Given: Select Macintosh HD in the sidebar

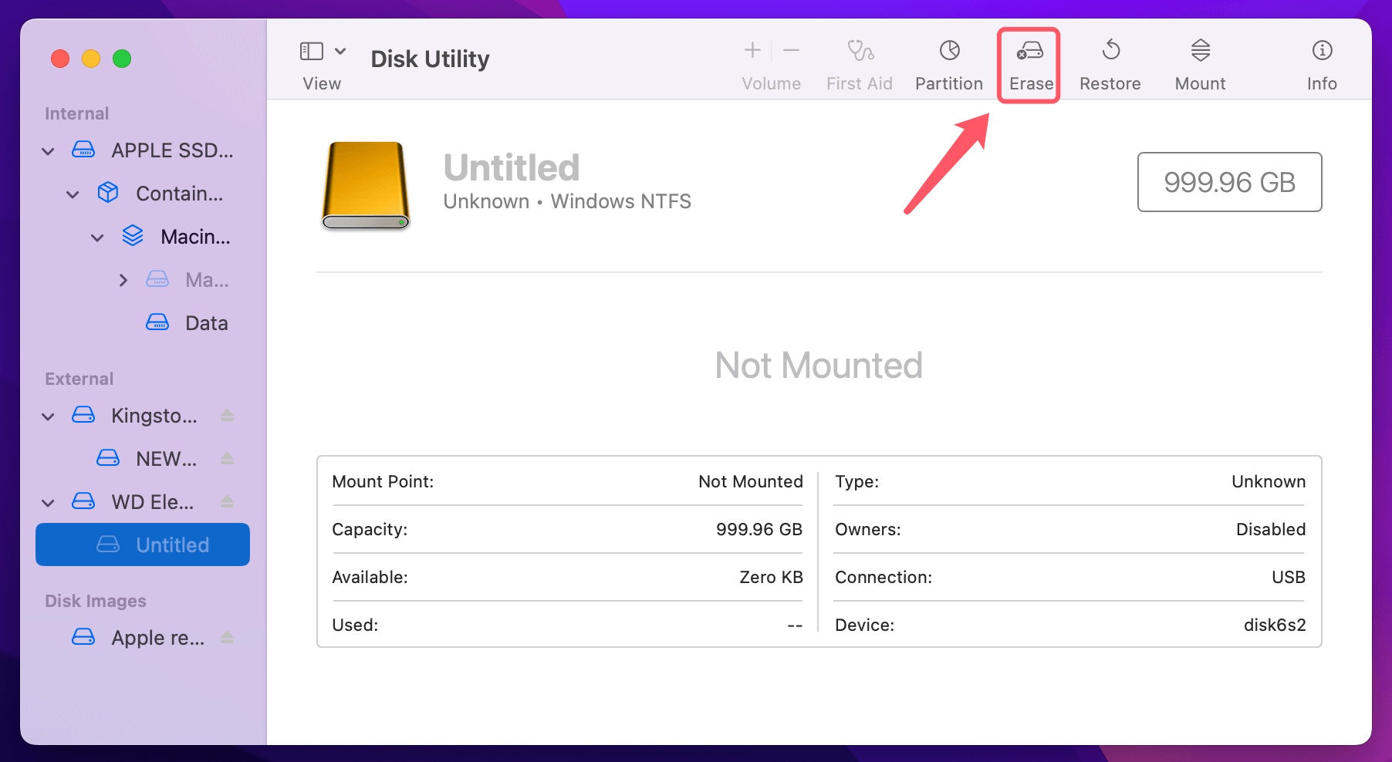Looking at the screenshot, I should [195, 237].
